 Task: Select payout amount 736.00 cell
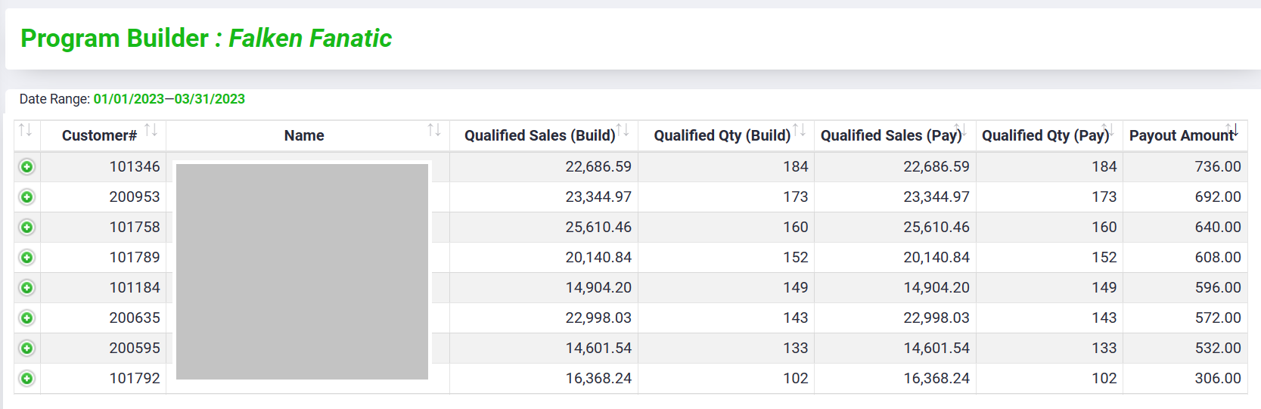pyautogui.click(x=1217, y=166)
